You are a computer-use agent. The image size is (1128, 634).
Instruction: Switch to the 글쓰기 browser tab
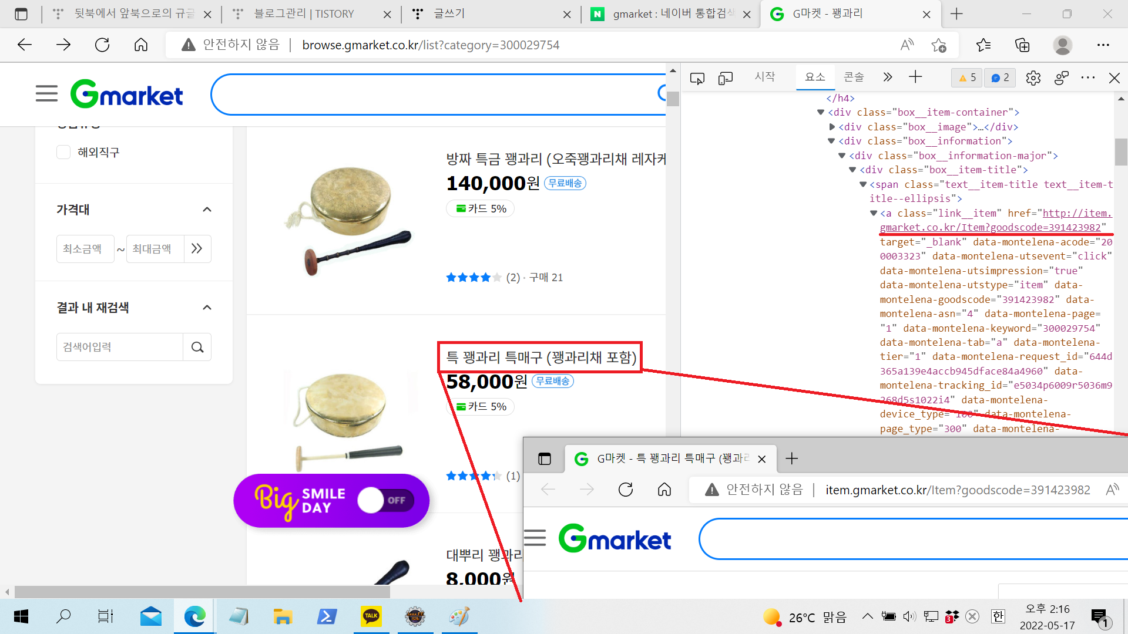pyautogui.click(x=491, y=14)
